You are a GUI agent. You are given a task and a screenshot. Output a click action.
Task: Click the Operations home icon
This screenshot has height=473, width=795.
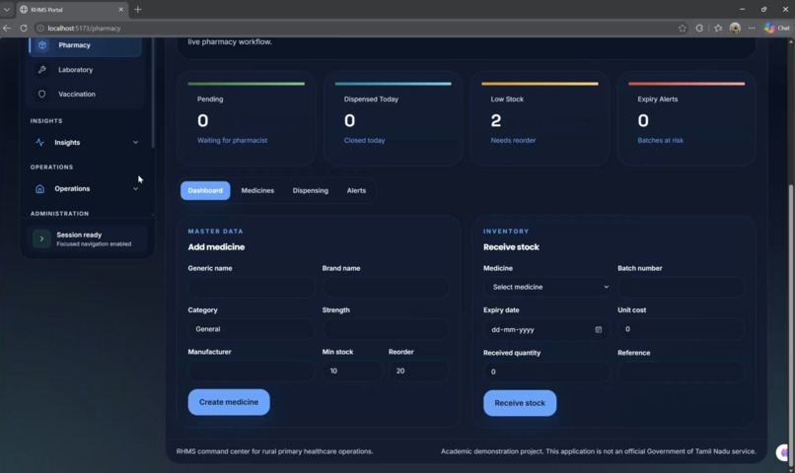[40, 189]
